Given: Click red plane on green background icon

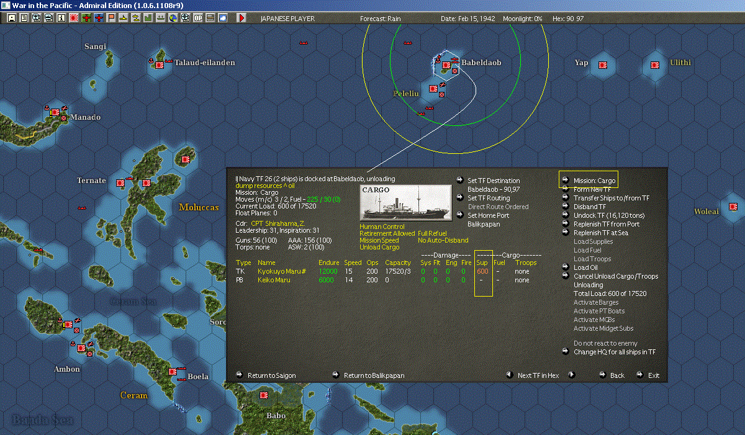Looking at the screenshot, I should pyautogui.click(x=86, y=19).
